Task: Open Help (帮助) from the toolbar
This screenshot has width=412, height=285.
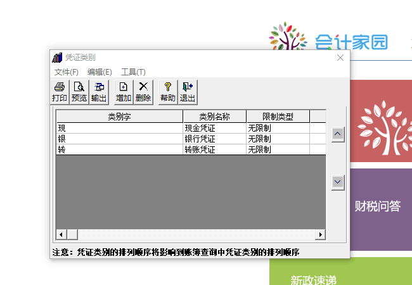Action: [x=168, y=92]
